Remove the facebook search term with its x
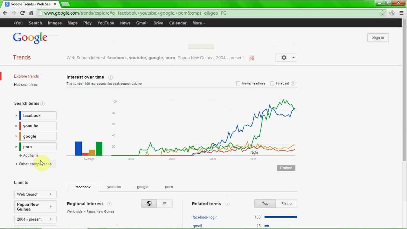 coord(16,115)
